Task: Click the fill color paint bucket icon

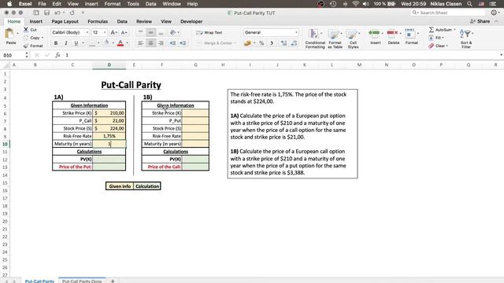Action: [106, 42]
